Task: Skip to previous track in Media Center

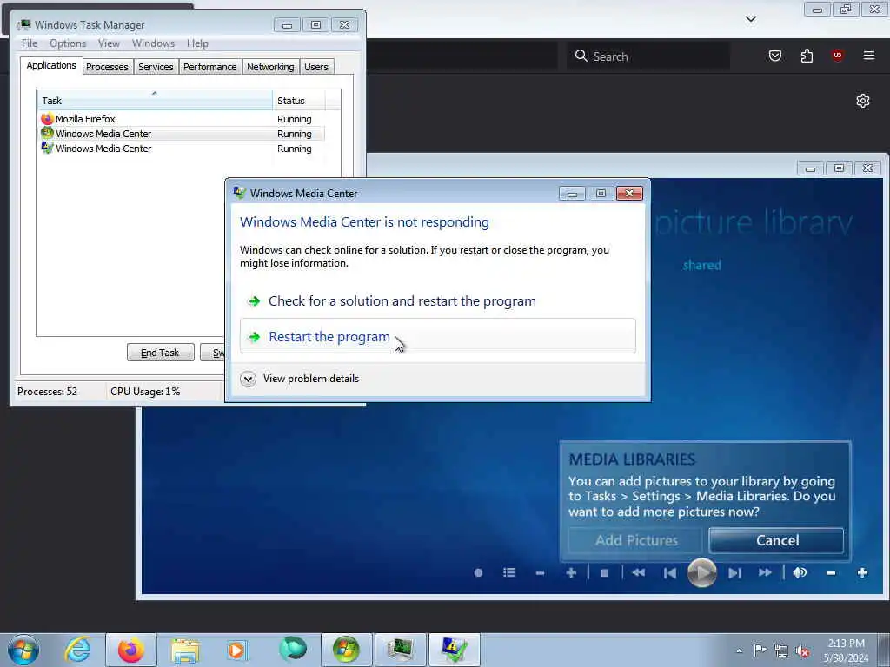Action: click(x=670, y=573)
